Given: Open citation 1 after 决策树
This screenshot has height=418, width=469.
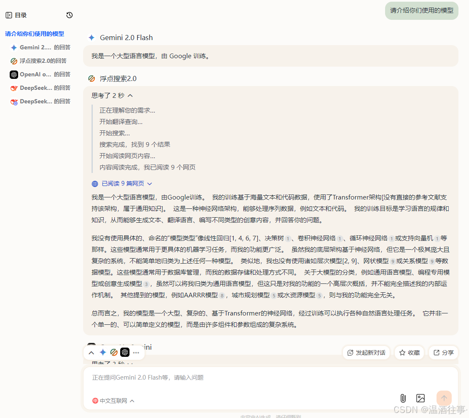Looking at the screenshot, I should click(x=288, y=239).
